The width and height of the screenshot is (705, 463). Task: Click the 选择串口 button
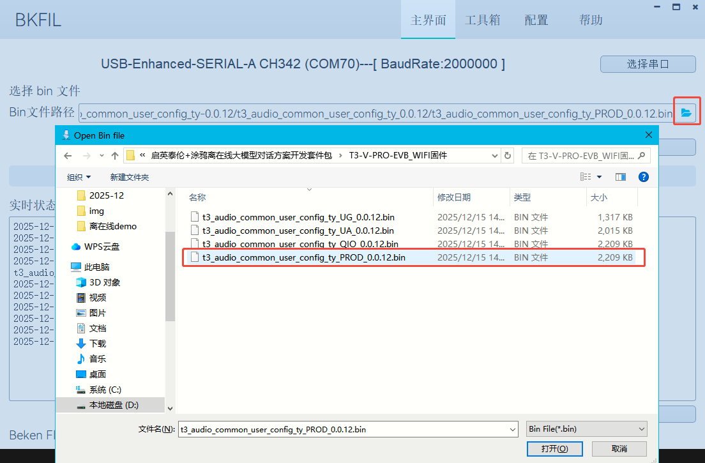648,64
